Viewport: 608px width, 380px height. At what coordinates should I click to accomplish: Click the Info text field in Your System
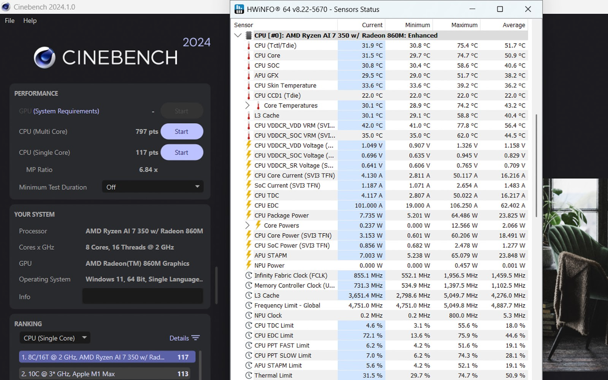pyautogui.click(x=142, y=296)
